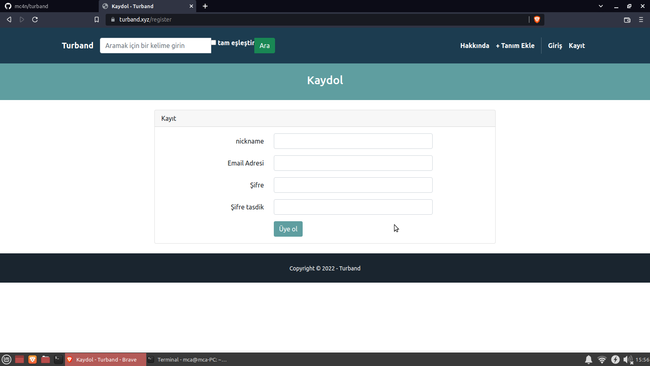The width and height of the screenshot is (650, 366).
Task: Launch Brave from taskbar launcher
Action: point(32,359)
